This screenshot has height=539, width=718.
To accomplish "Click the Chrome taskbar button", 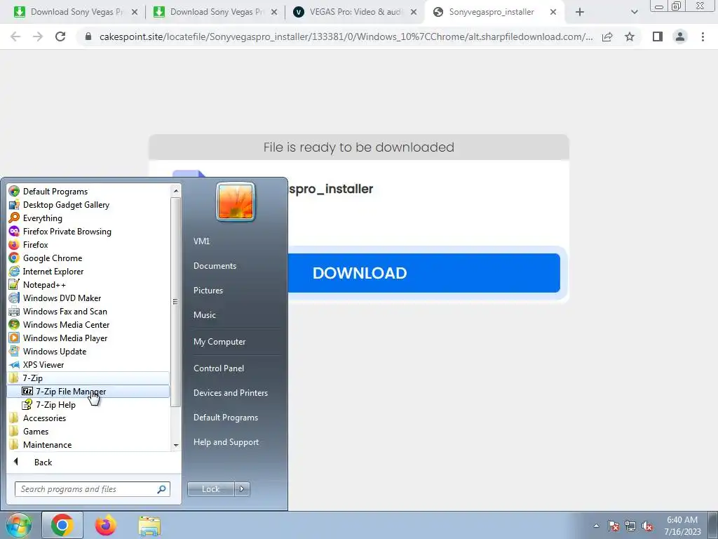I will (62, 525).
